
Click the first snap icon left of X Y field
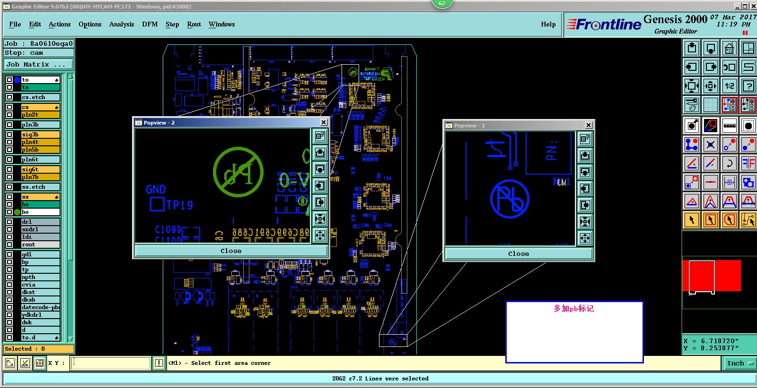[x=9, y=363]
